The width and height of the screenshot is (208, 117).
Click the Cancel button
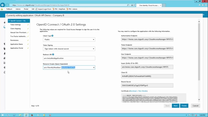[196, 106]
